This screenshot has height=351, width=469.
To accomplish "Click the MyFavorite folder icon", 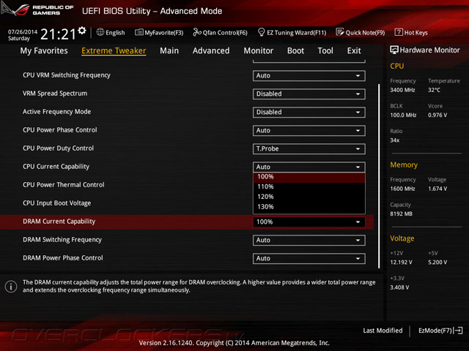I will click(139, 32).
